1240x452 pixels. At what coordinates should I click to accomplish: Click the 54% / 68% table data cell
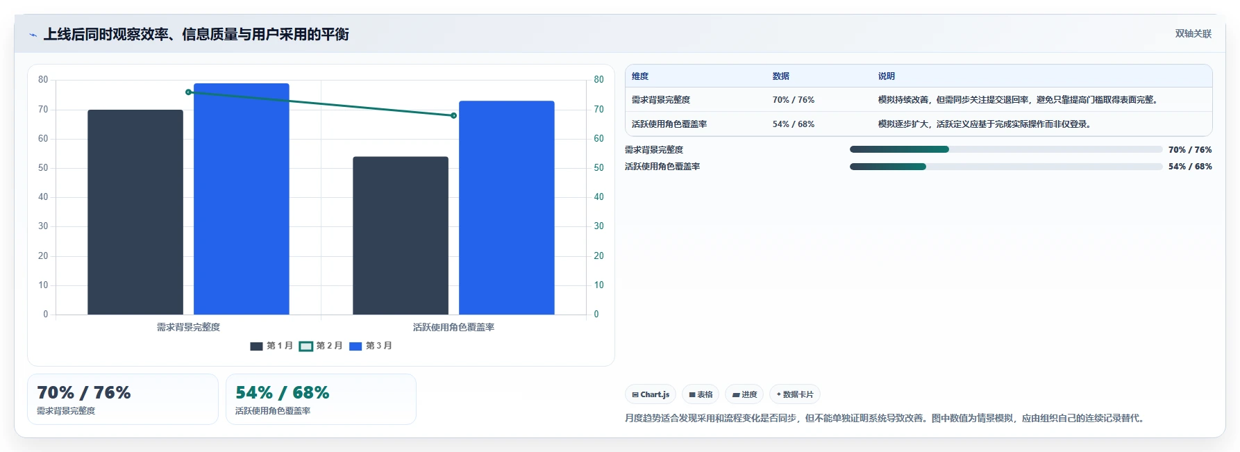pyautogui.click(x=794, y=124)
